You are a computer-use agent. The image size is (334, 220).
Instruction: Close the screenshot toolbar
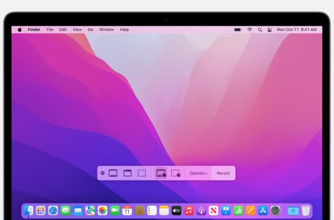pyautogui.click(x=103, y=173)
